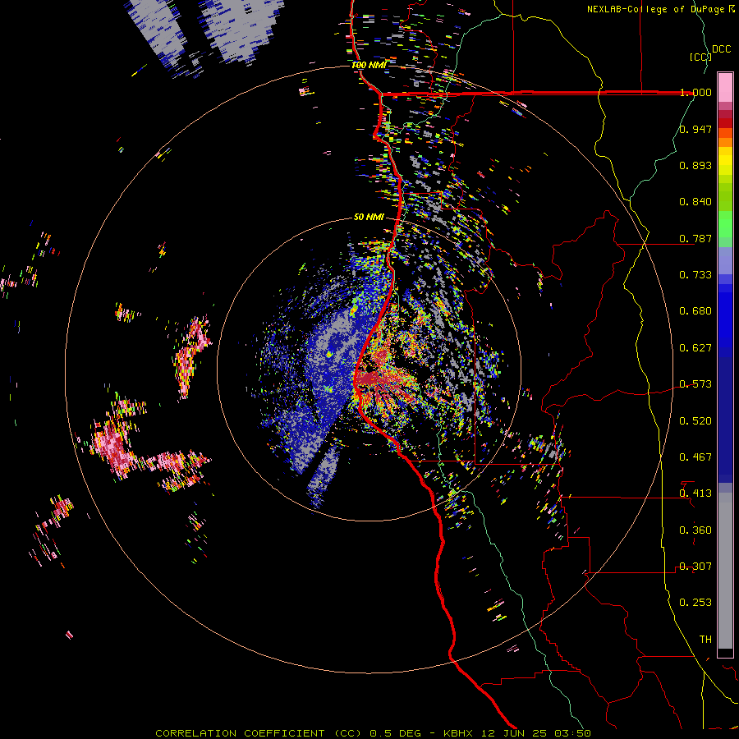Click the 0.893 scale value

[695, 165]
